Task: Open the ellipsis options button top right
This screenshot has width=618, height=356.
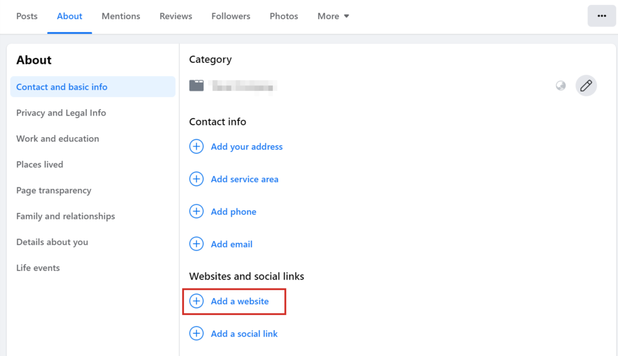Action: tap(601, 16)
